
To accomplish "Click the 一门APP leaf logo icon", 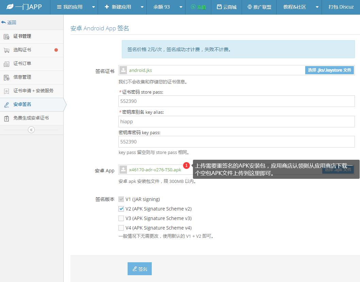I will 10,7.
